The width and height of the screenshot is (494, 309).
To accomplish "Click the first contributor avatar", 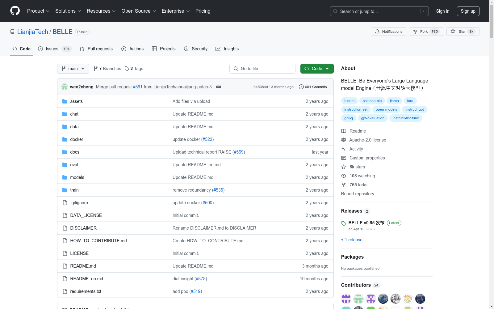I will 346,299.
